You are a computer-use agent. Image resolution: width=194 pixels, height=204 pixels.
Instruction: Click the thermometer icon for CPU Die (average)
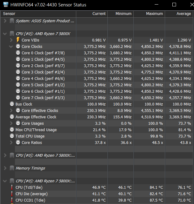pos(12,194)
